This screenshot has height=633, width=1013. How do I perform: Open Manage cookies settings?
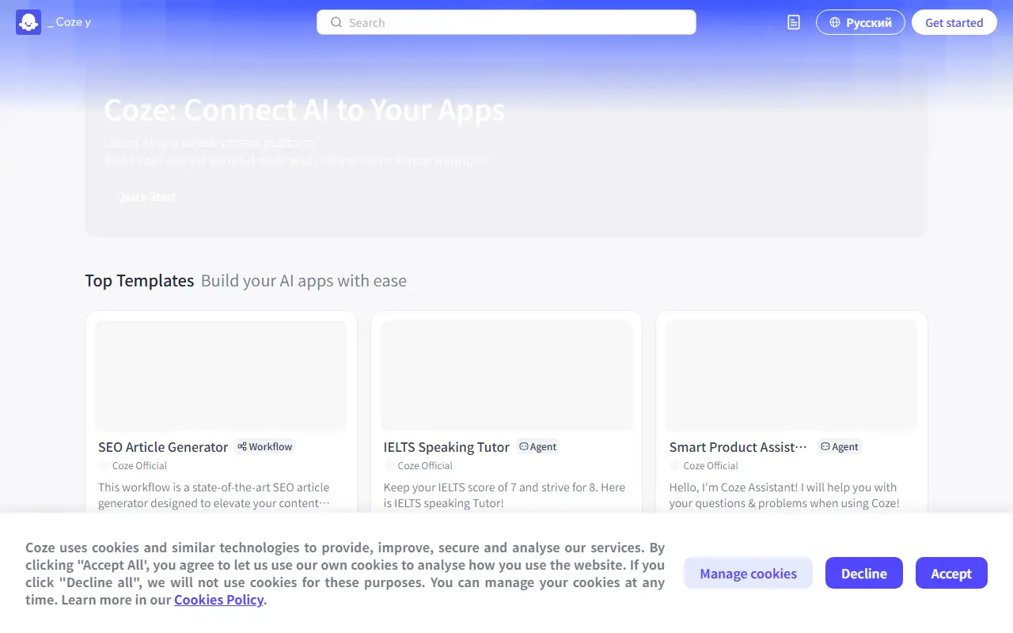pos(748,573)
